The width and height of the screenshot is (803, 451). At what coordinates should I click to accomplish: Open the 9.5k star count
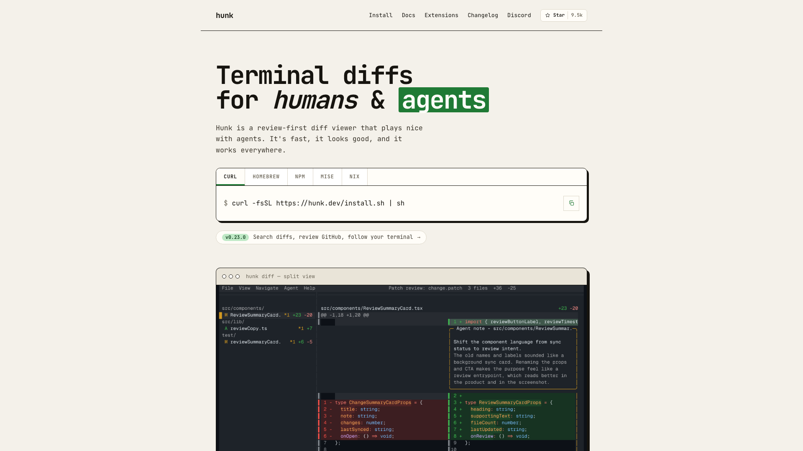pyautogui.click(x=577, y=15)
